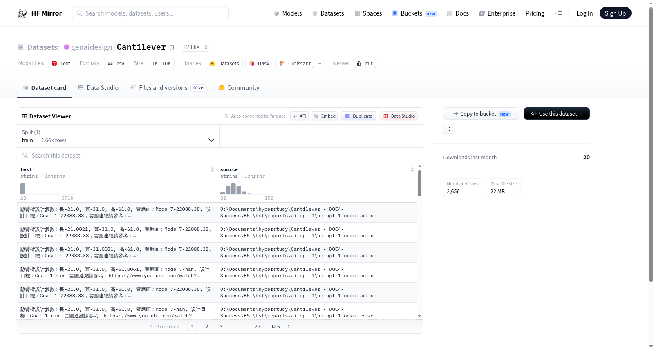The image size is (654, 350).
Task: Open Spaces in the top navigation
Action: (368, 13)
